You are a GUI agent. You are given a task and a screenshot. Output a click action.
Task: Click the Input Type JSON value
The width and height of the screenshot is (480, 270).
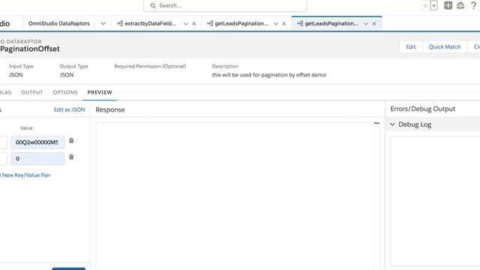16,75
